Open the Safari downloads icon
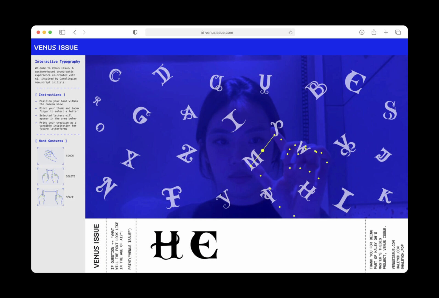 click(x=362, y=32)
